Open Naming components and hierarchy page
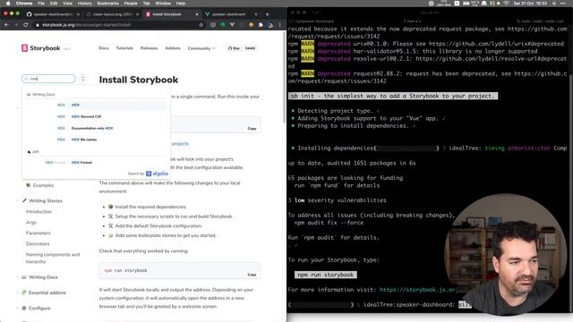This screenshot has width=573, height=322. click(x=53, y=258)
